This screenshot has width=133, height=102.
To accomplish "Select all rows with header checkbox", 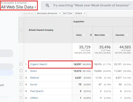I will 21,30.
